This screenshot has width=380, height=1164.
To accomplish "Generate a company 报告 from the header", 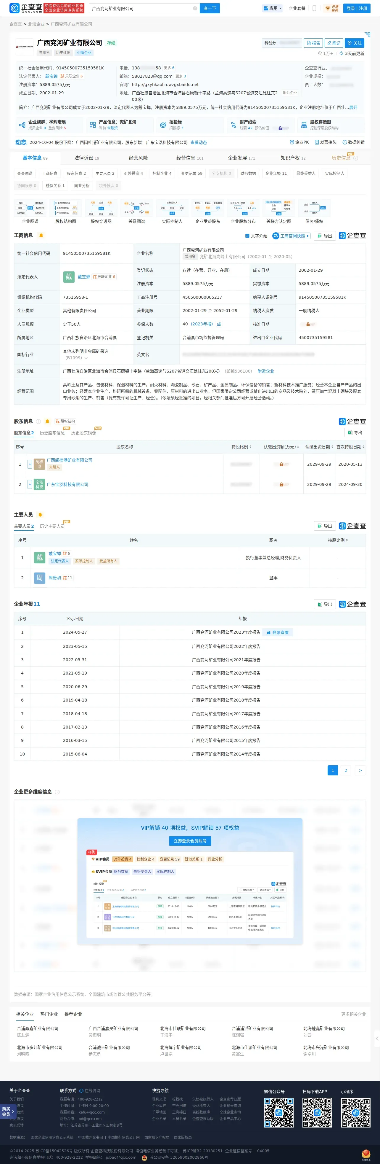I will point(313,43).
